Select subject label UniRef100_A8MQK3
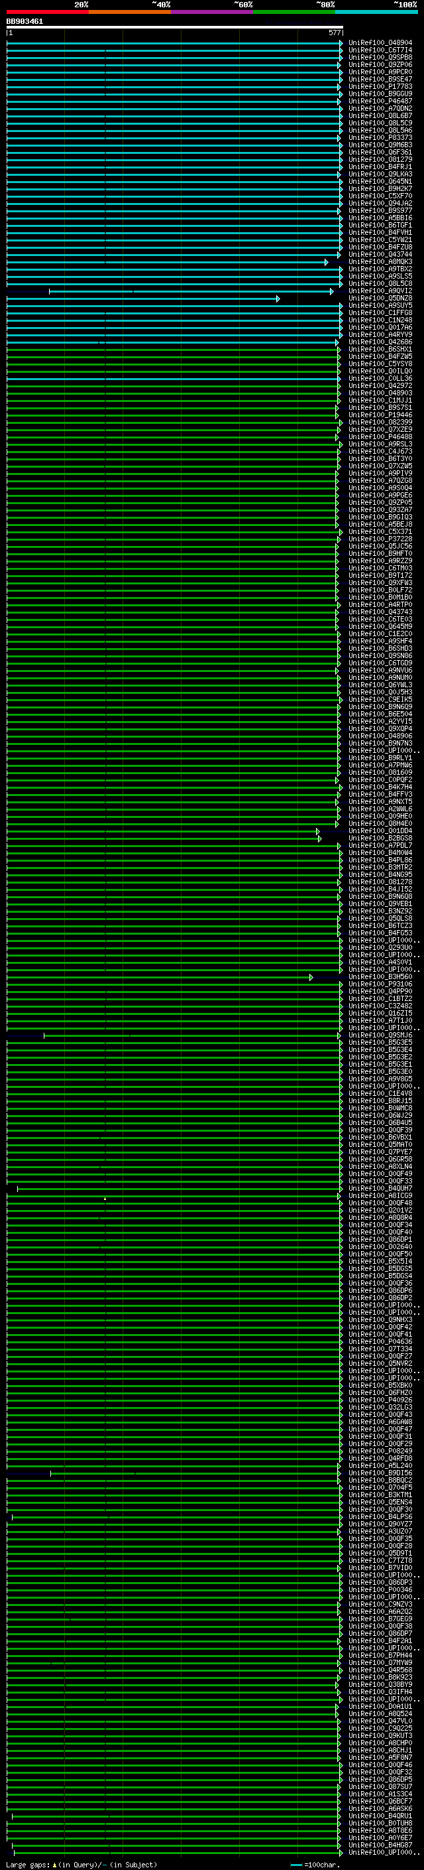This screenshot has width=424, height=1870. tap(380, 262)
